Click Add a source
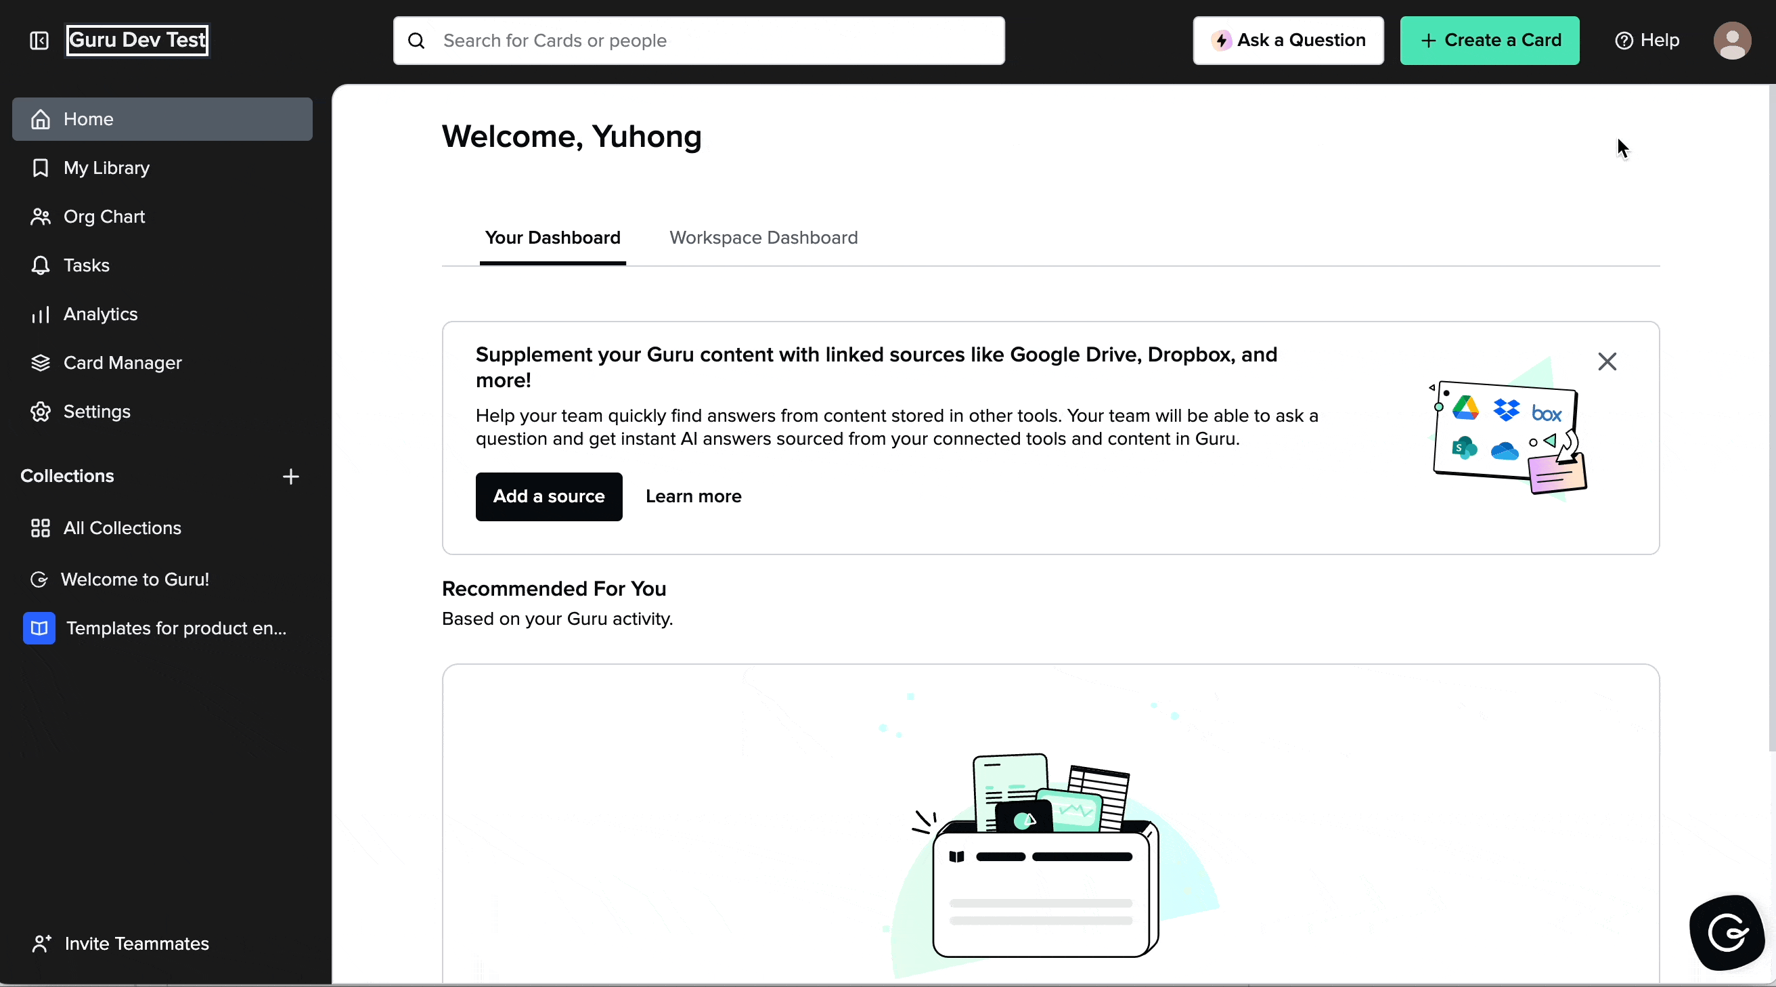 tap(549, 496)
